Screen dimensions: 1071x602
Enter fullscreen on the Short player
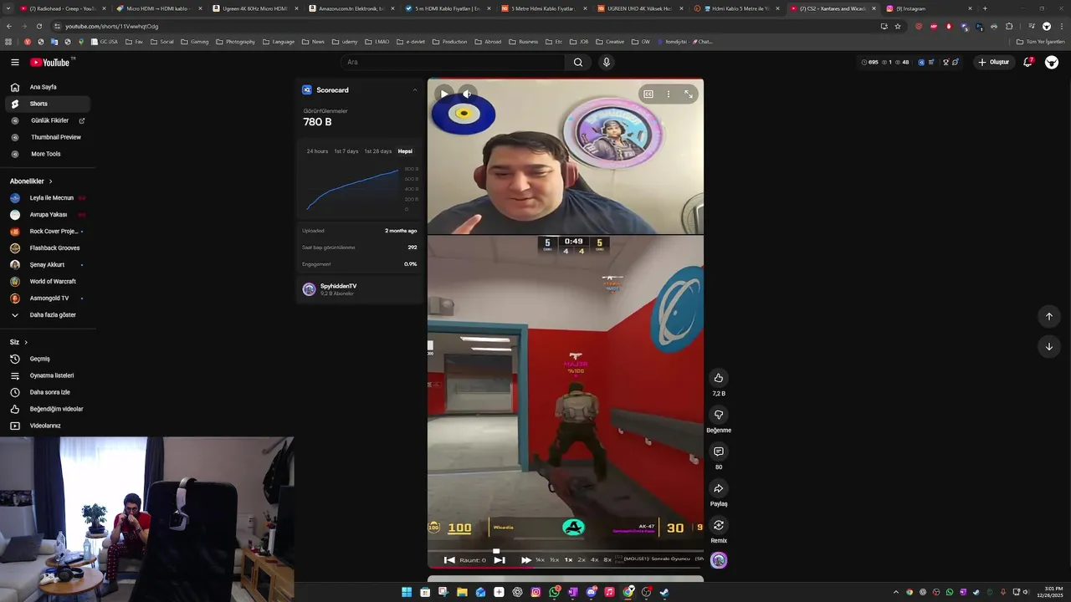click(688, 94)
